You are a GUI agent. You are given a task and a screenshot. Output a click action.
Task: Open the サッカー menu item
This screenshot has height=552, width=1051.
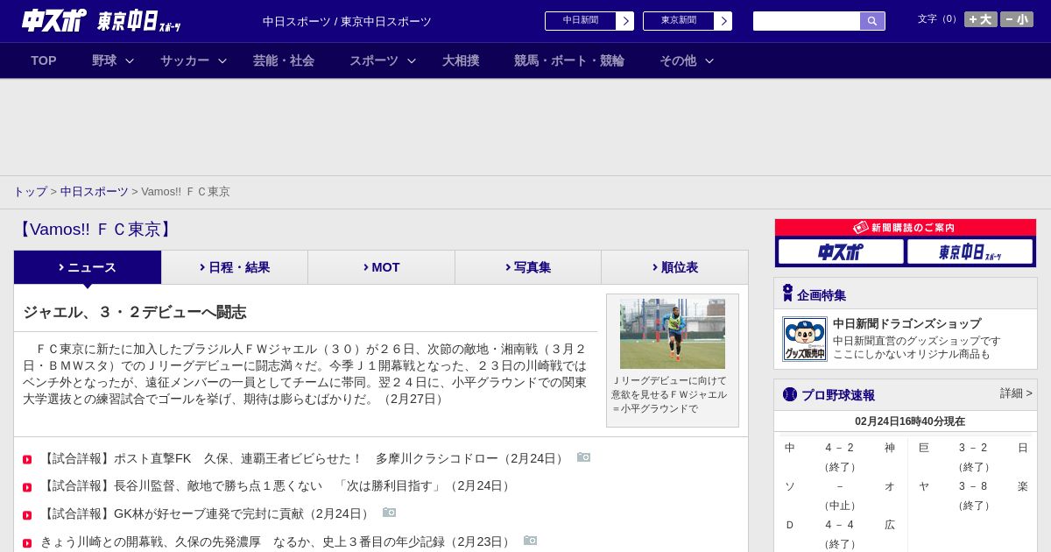185,60
